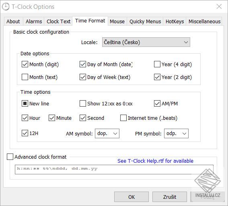The width and height of the screenshot is (228, 206).
Task: Click the OK button
Action: (x=131, y=197)
